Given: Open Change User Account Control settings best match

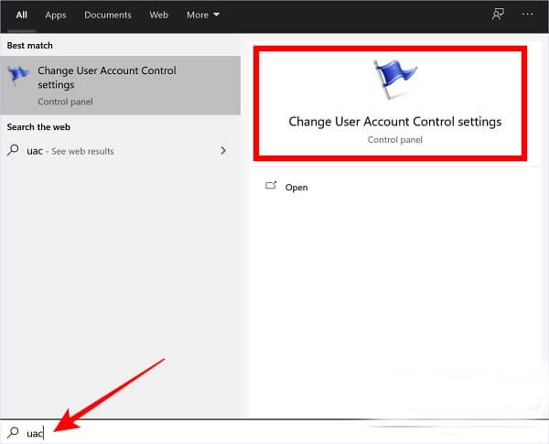Looking at the screenshot, I should click(120, 85).
